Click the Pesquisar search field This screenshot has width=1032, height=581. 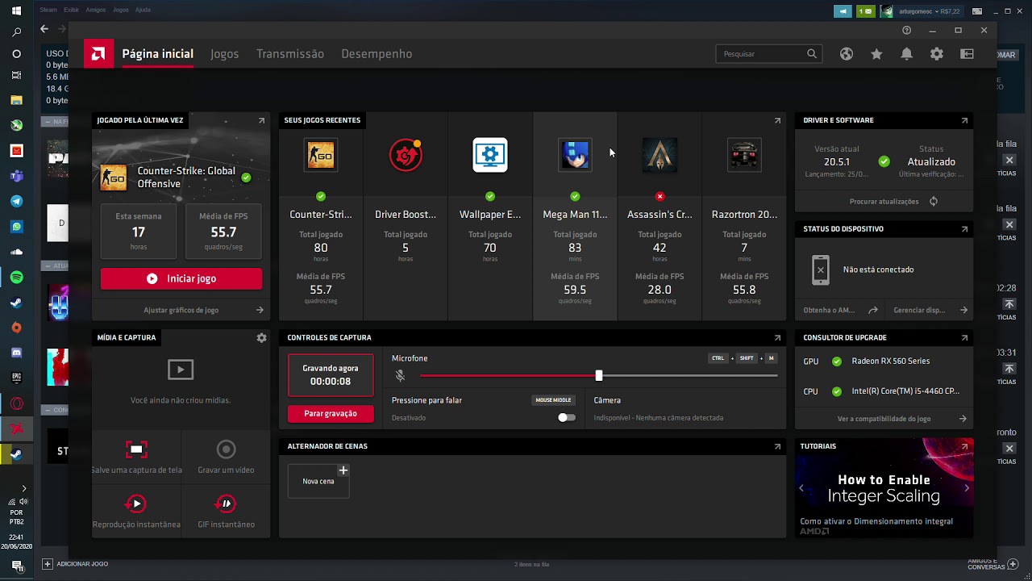tap(768, 54)
